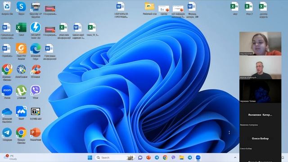The width and height of the screenshot is (288, 162).
Task: Open the Chat icon on the taskbar
Action: tap(140, 157)
